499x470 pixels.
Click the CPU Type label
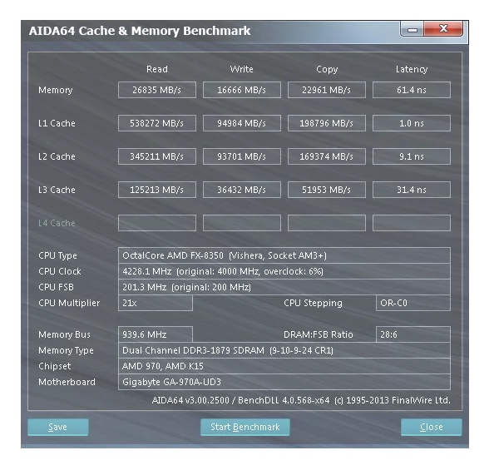point(57,256)
